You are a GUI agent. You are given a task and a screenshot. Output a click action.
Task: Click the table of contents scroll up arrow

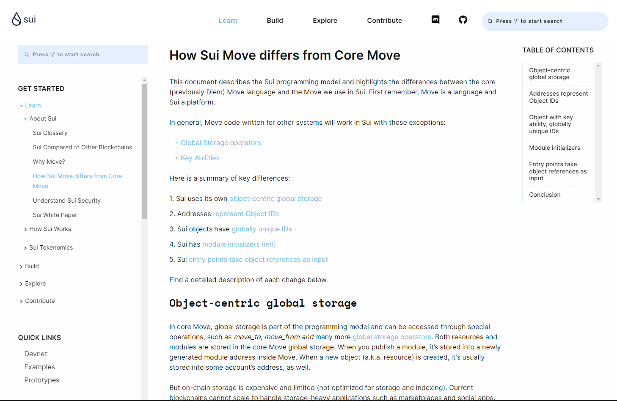click(x=598, y=66)
